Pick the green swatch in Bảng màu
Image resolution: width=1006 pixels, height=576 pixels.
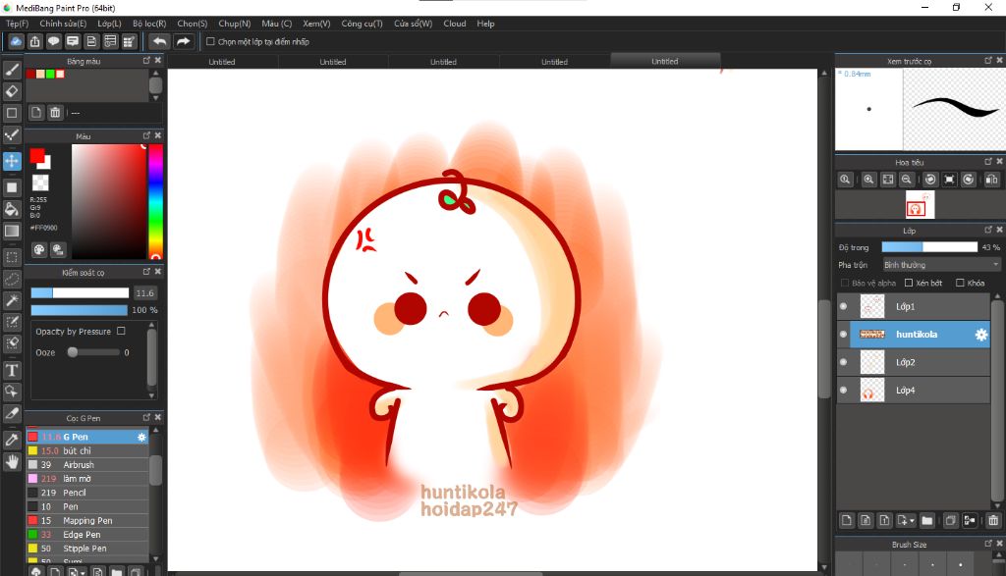[50, 75]
